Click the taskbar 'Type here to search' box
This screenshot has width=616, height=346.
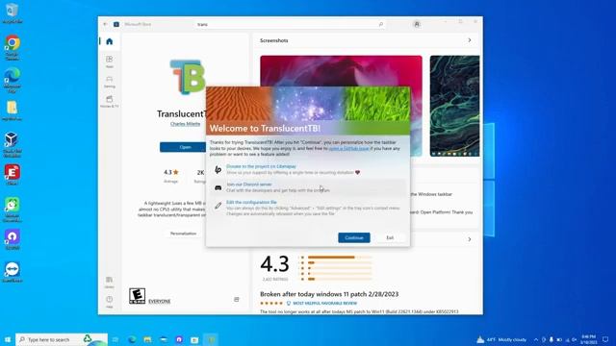[x=62, y=339]
